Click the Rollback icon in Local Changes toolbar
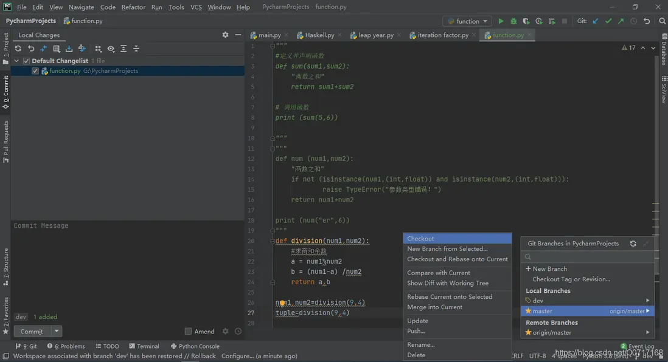The width and height of the screenshot is (668, 362). 31,49
